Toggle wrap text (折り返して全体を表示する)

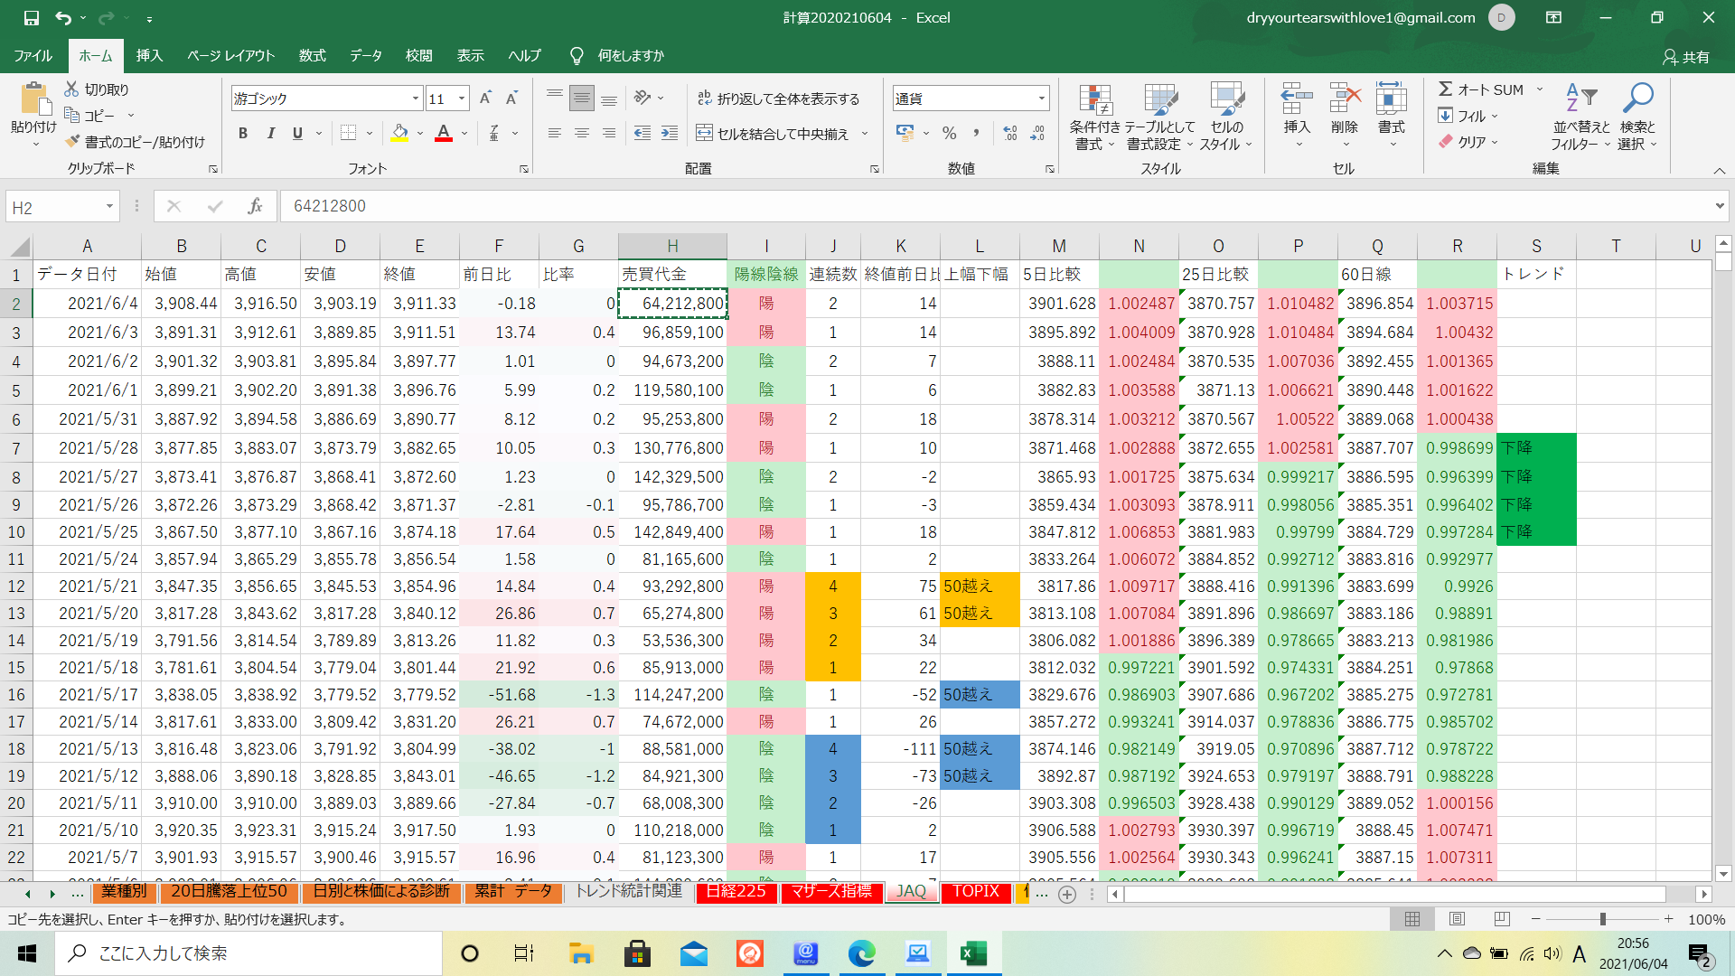[778, 99]
